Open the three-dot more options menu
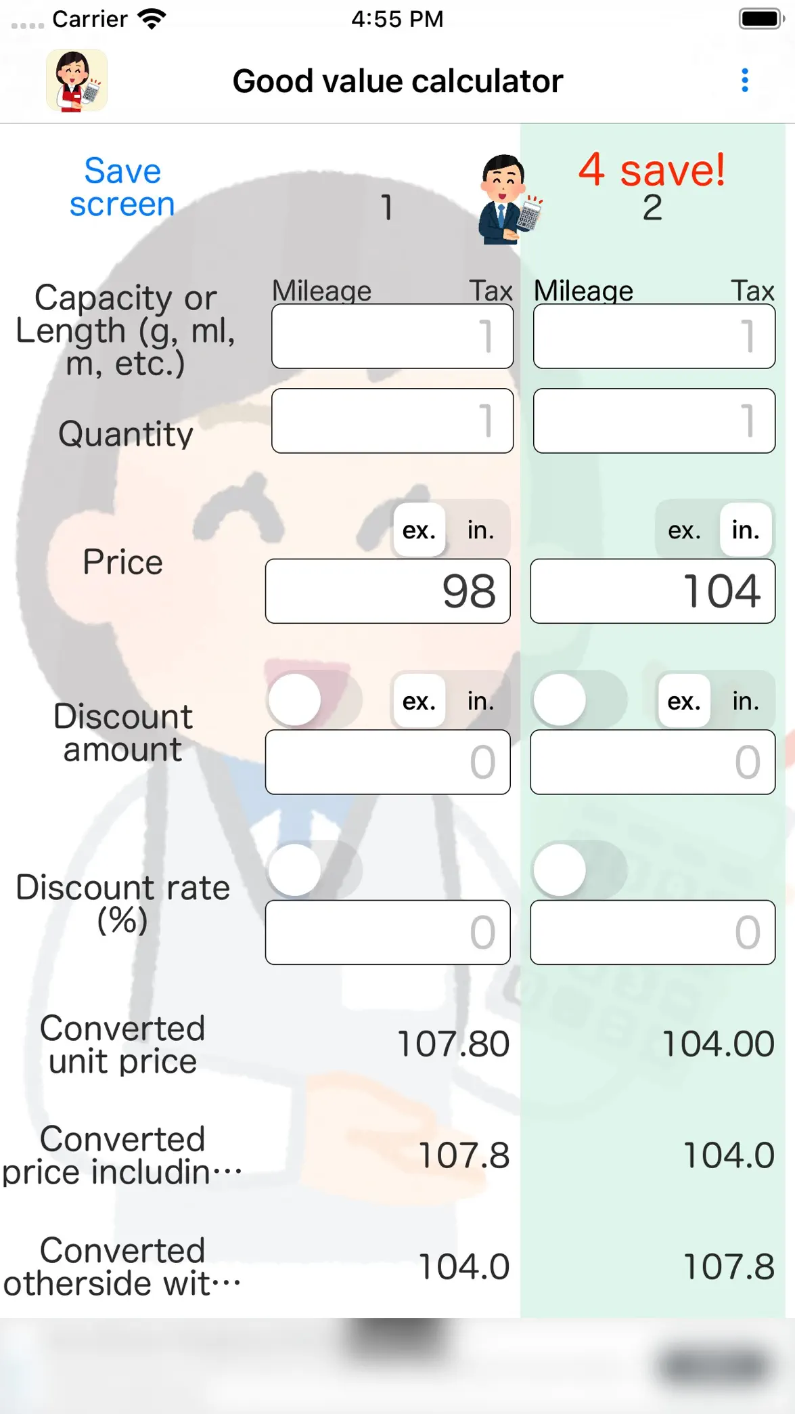This screenshot has width=795, height=1414. [x=745, y=81]
